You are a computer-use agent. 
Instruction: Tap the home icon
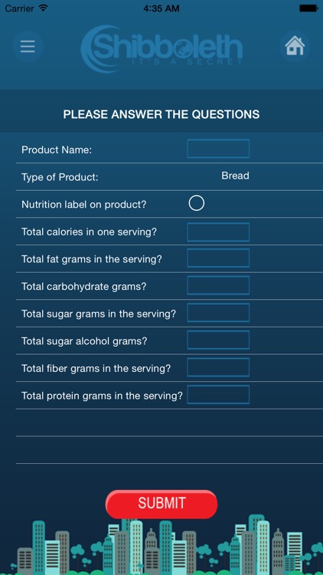[295, 46]
